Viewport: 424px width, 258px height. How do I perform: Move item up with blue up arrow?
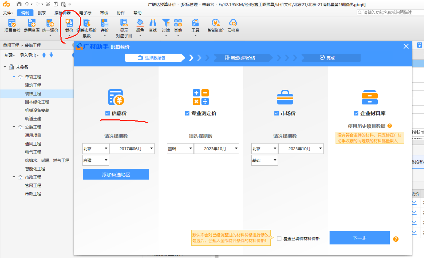[x=44, y=55]
